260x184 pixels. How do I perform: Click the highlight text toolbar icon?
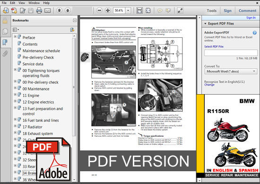click(168, 10)
